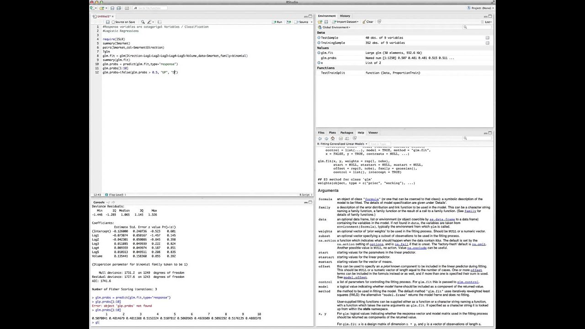This screenshot has width=585, height=329.
Task: Follow the 'as.data.frame' help link
Action: coord(442,219)
